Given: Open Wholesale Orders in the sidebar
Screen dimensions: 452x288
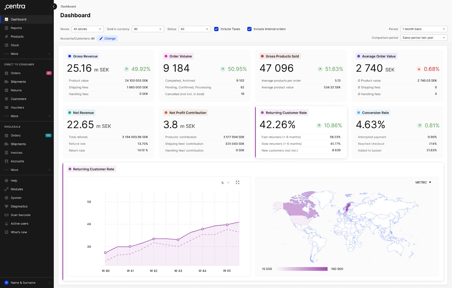Looking at the screenshot, I should 27,135.
